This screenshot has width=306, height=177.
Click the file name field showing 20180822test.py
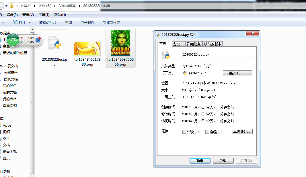click(x=217, y=54)
